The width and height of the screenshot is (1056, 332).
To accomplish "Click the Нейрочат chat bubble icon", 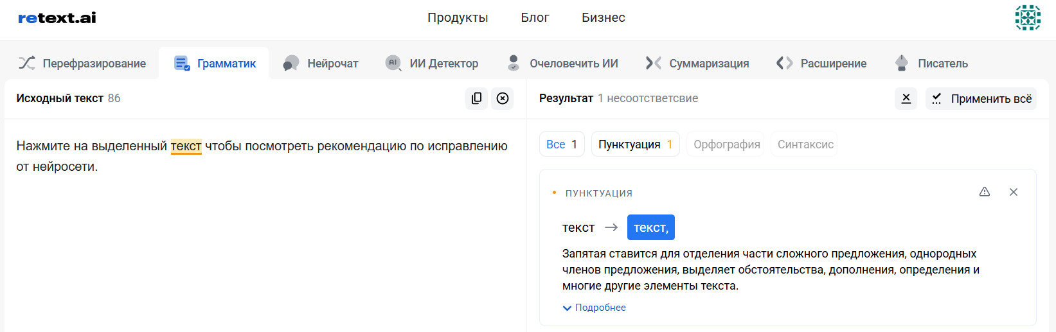I will pyautogui.click(x=291, y=63).
